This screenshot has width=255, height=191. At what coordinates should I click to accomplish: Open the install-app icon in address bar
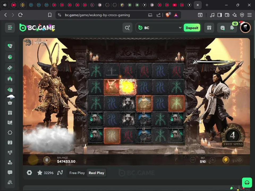tap(150, 15)
